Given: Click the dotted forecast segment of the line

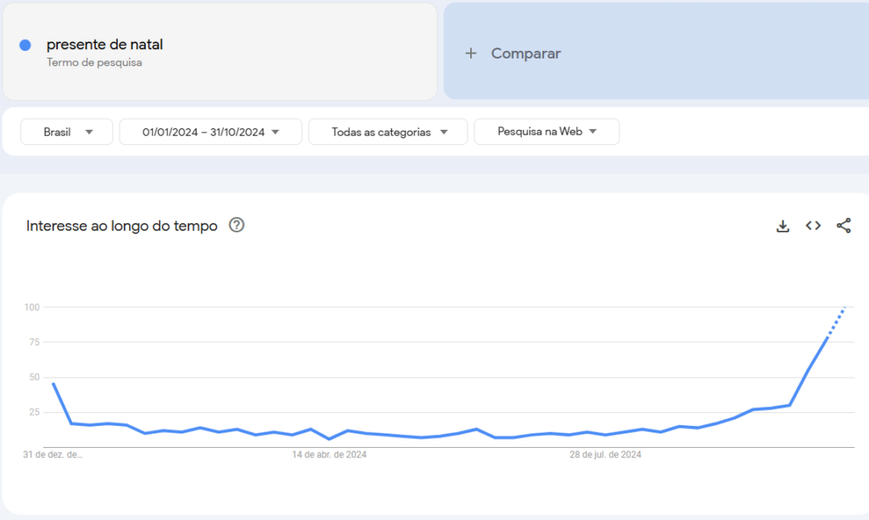Looking at the screenshot, I should coord(836,321).
